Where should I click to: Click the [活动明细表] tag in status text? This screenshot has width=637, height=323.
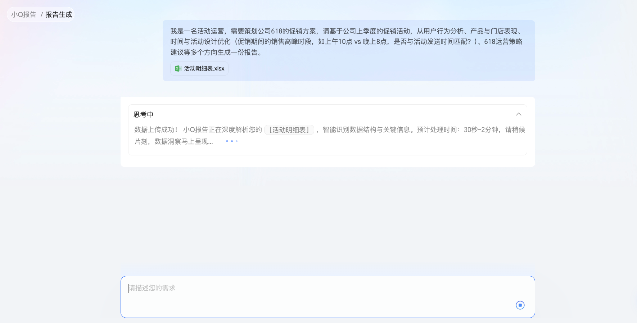point(289,130)
